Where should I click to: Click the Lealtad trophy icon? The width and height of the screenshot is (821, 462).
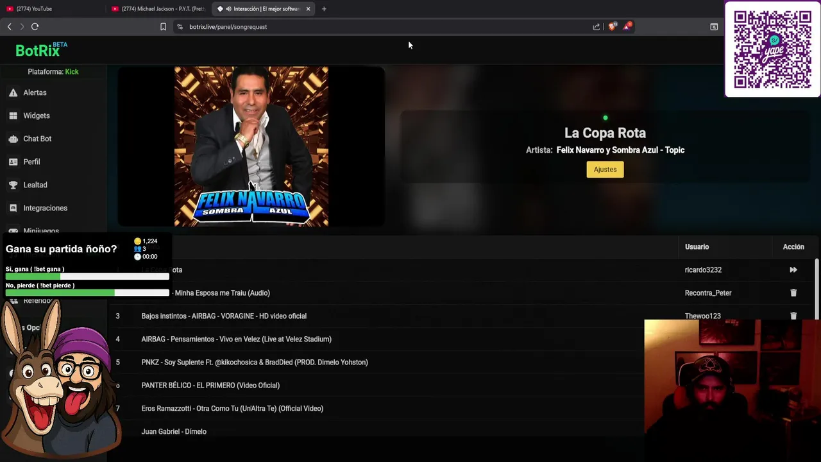click(13, 185)
